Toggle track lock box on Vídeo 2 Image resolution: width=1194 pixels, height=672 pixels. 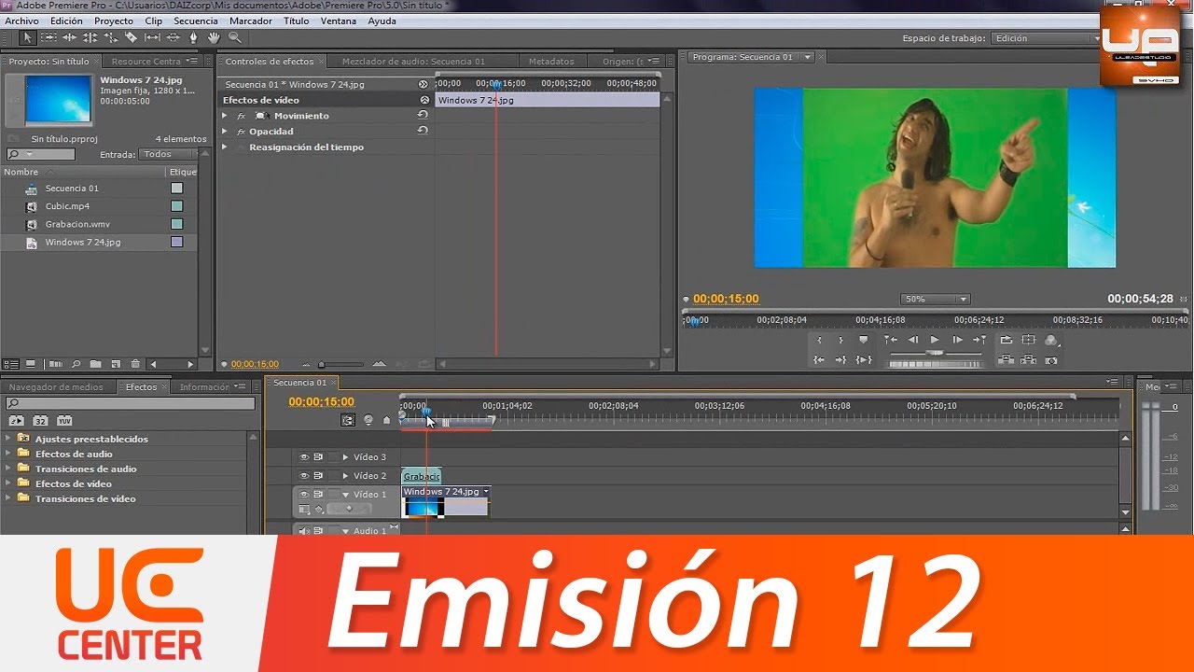[334, 476]
